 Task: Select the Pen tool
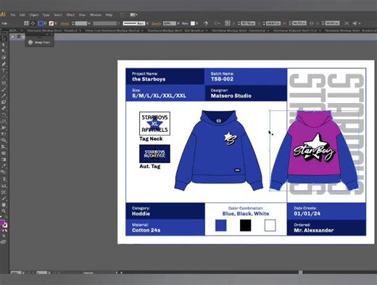pyautogui.click(x=4, y=64)
